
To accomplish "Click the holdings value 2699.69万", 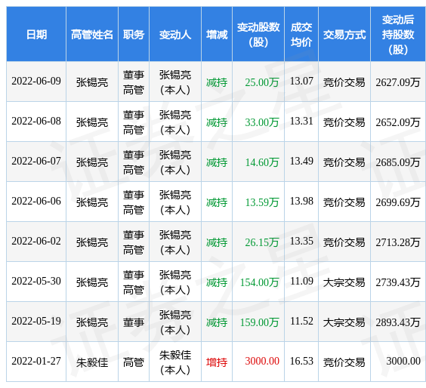I will [x=398, y=202].
